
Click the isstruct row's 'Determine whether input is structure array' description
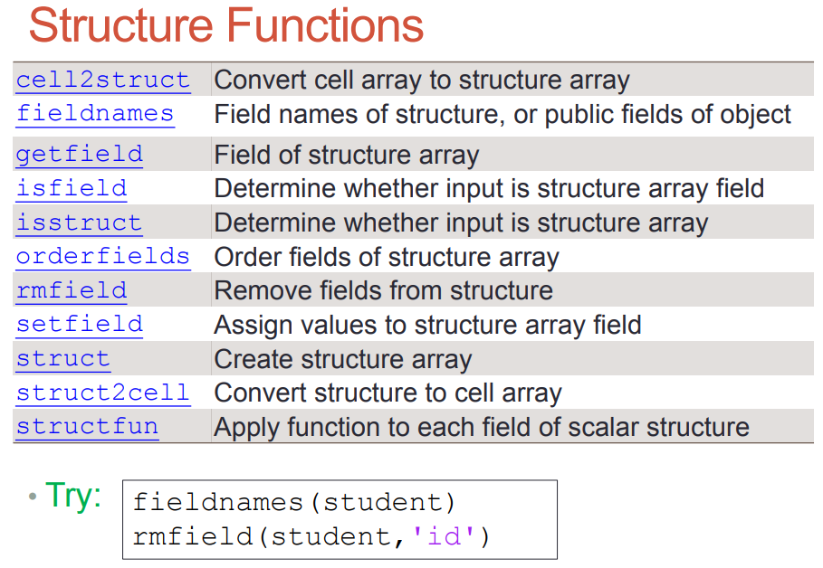462,224
